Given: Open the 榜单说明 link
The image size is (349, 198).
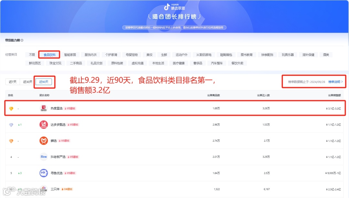Looking at the screenshot, I should tap(335, 82).
